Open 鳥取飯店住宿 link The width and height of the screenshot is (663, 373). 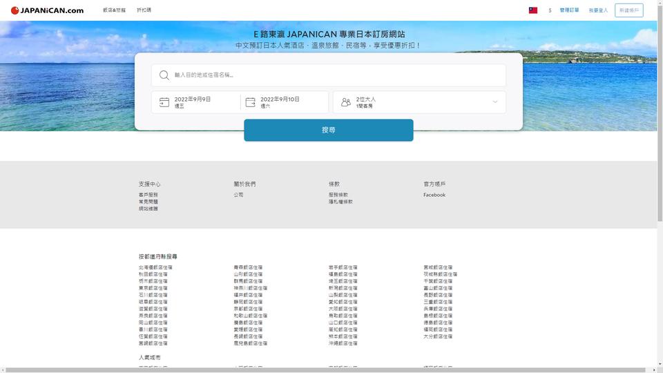343,316
